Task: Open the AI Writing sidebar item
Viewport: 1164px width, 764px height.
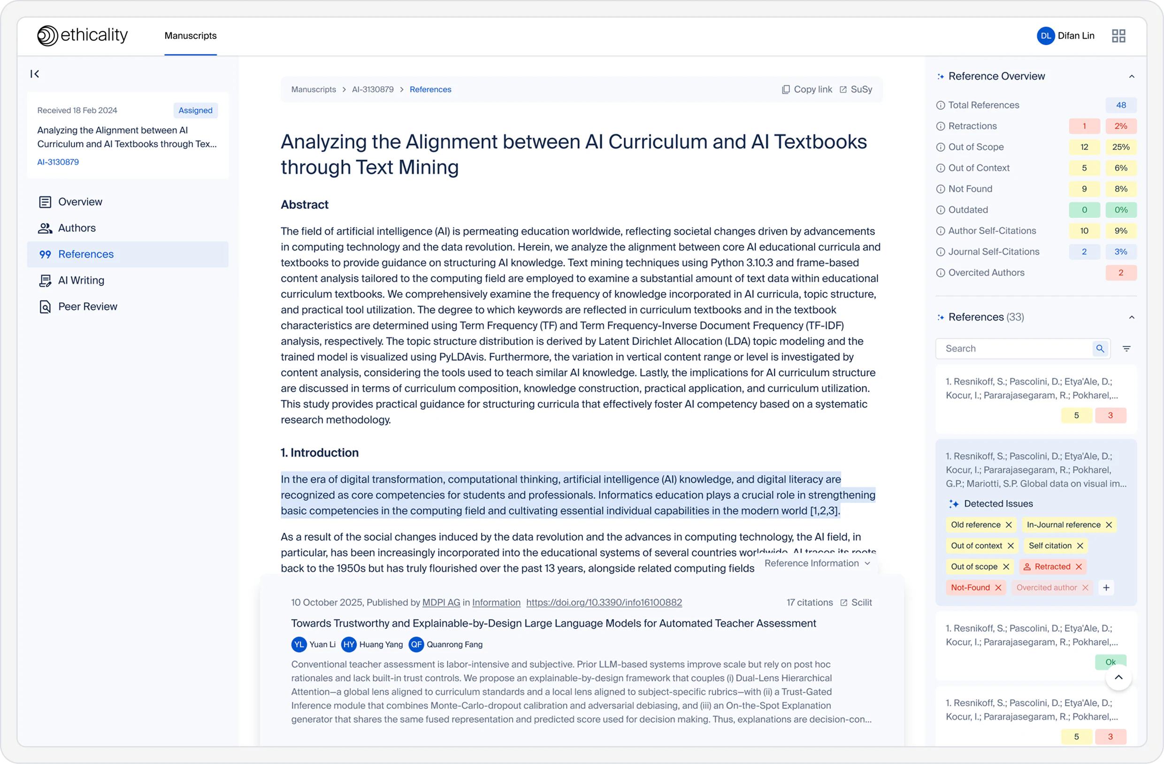Action: (128, 281)
